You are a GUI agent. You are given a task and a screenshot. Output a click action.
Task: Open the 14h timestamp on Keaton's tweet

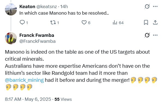64,6
